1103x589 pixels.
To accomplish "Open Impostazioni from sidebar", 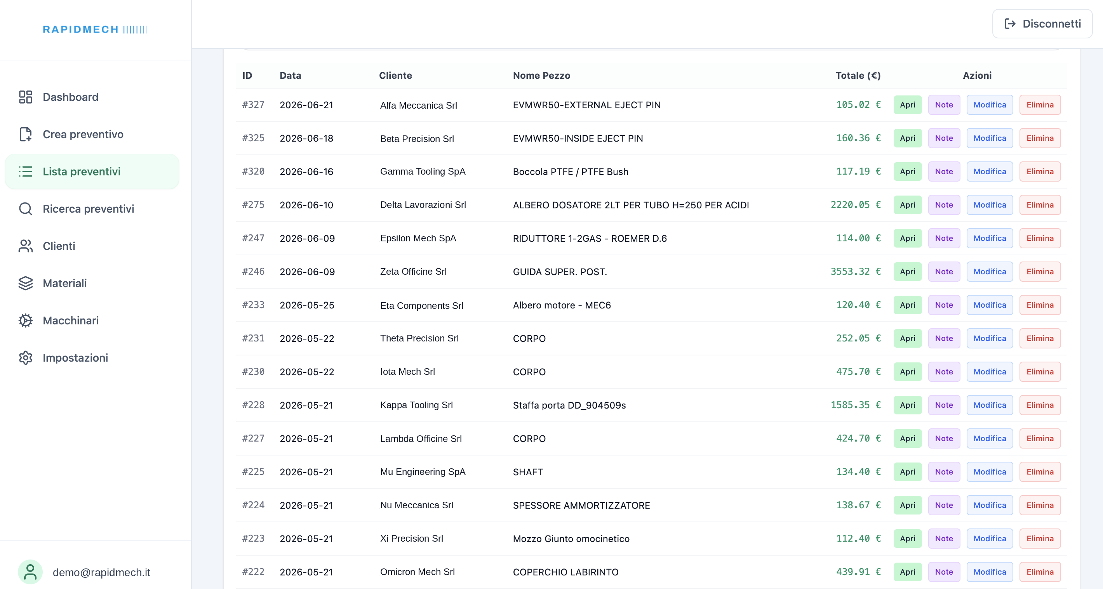I will (x=92, y=358).
